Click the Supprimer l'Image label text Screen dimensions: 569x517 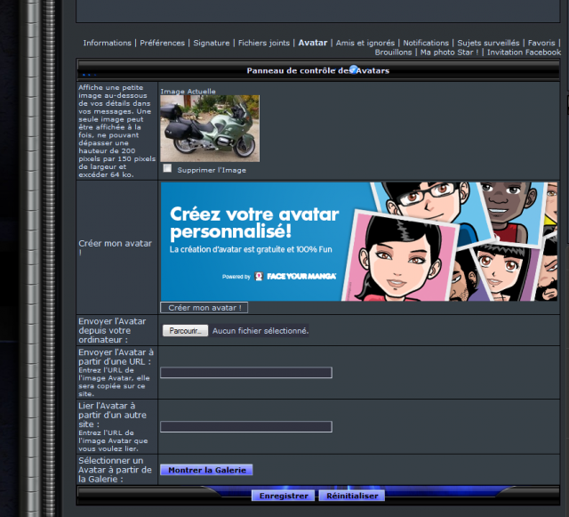click(x=212, y=170)
